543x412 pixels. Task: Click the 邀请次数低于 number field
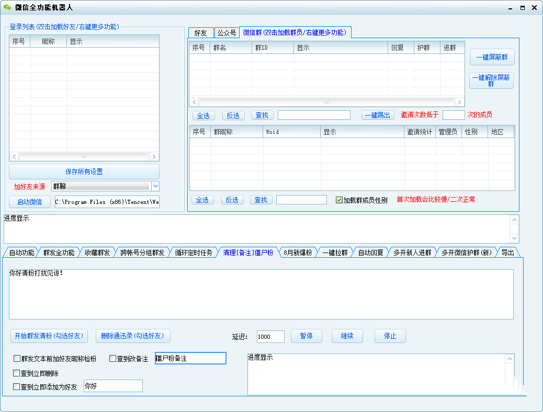click(x=454, y=115)
